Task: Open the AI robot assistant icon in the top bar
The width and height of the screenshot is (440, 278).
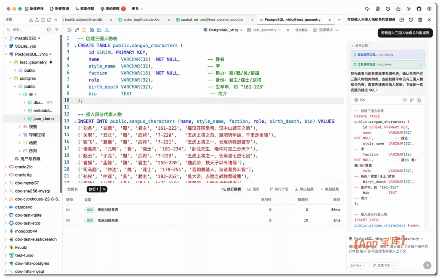Action: (x=398, y=9)
